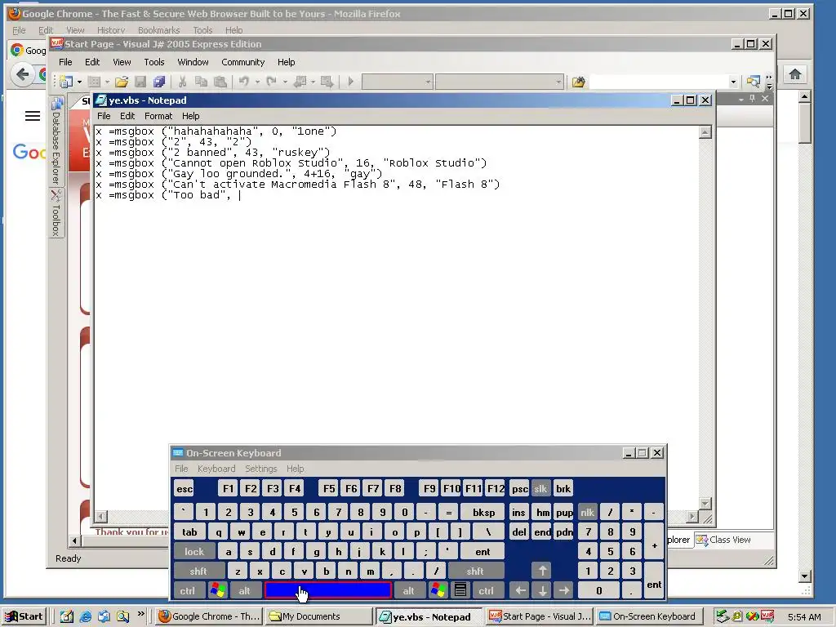The height and width of the screenshot is (627, 836).
Task: Open the Undo history dropdown arrow
Action: 257,82
